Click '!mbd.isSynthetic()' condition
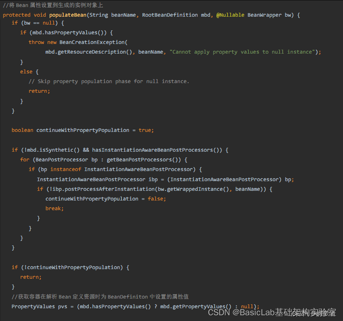Viewport: 343px width, 321px height. pyautogui.click(x=52, y=150)
